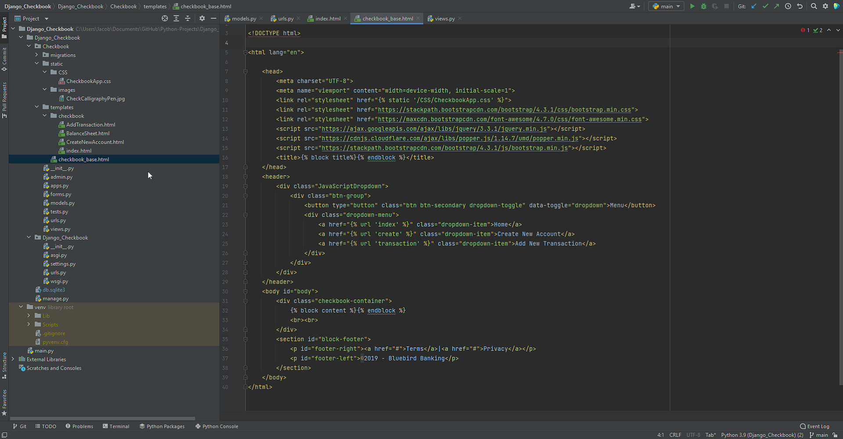
Task: Run the main configuration with green play button
Action: pyautogui.click(x=692, y=6)
